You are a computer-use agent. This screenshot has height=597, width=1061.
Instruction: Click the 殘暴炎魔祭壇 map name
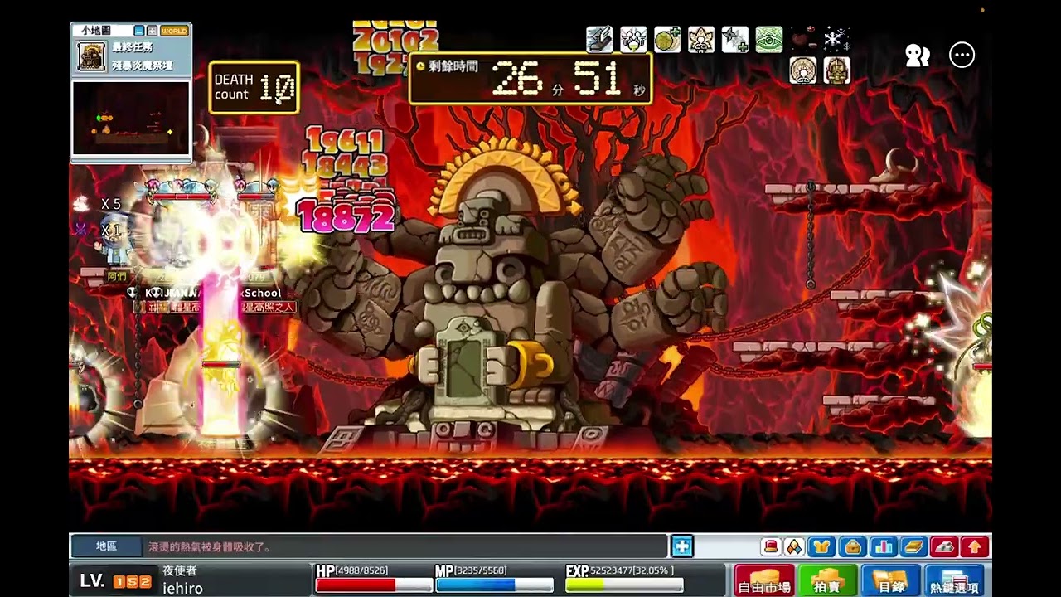142,65
